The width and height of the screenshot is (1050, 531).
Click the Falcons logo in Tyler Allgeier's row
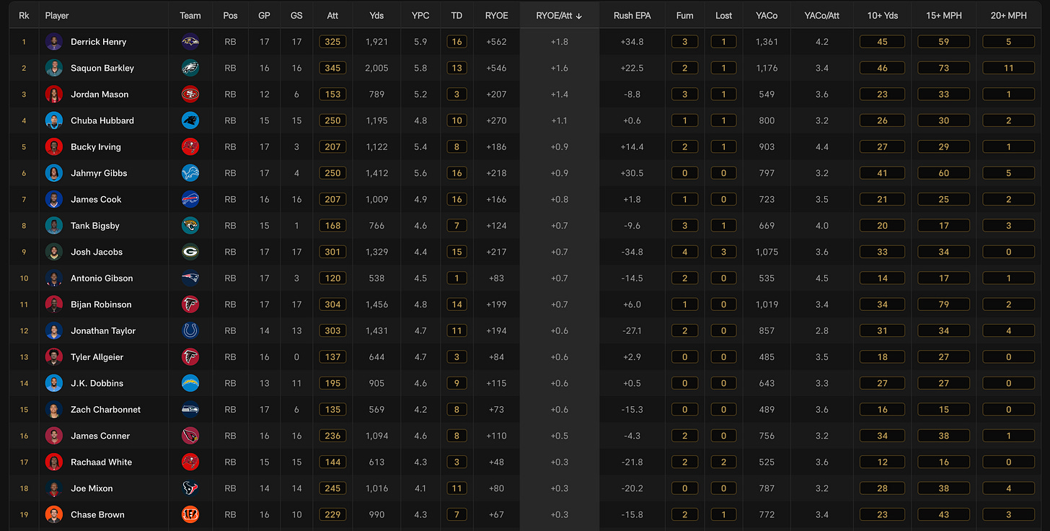coord(190,357)
